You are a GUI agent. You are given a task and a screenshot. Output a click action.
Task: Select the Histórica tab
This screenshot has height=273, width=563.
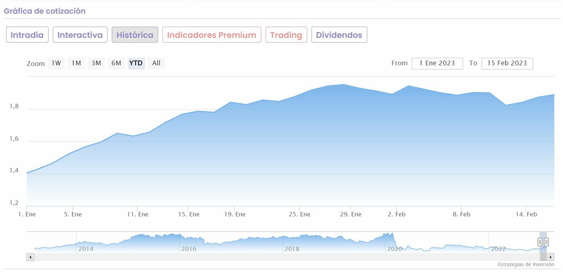click(135, 35)
